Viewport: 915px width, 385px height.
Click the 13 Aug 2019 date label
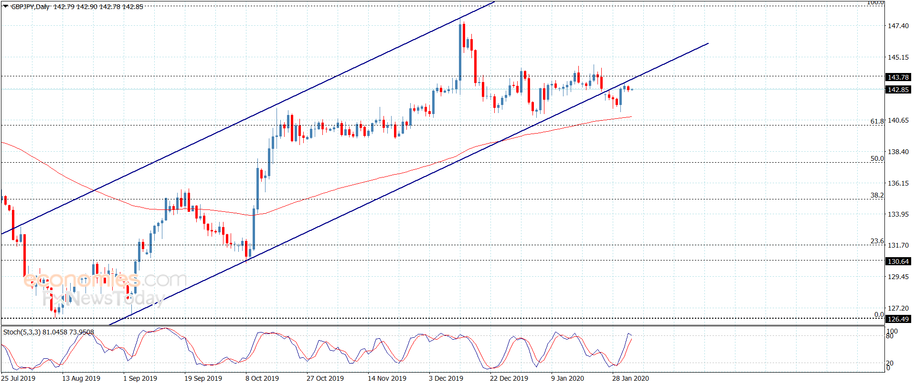81,378
